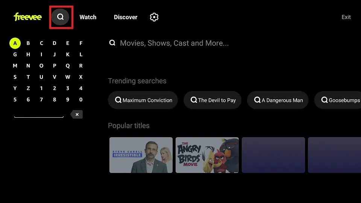This screenshot has height=203, width=361.
Task: Select letter B on keyboard
Action: 28,43
